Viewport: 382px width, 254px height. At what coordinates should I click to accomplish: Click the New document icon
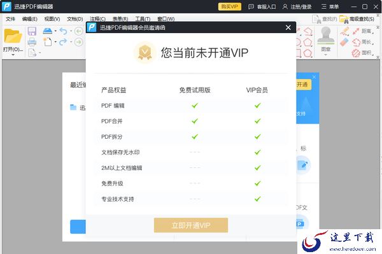(48, 41)
